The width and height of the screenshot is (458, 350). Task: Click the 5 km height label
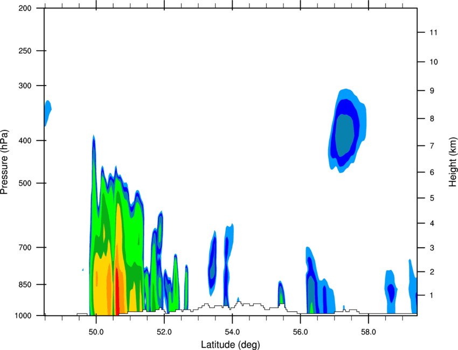pyautogui.click(x=432, y=198)
